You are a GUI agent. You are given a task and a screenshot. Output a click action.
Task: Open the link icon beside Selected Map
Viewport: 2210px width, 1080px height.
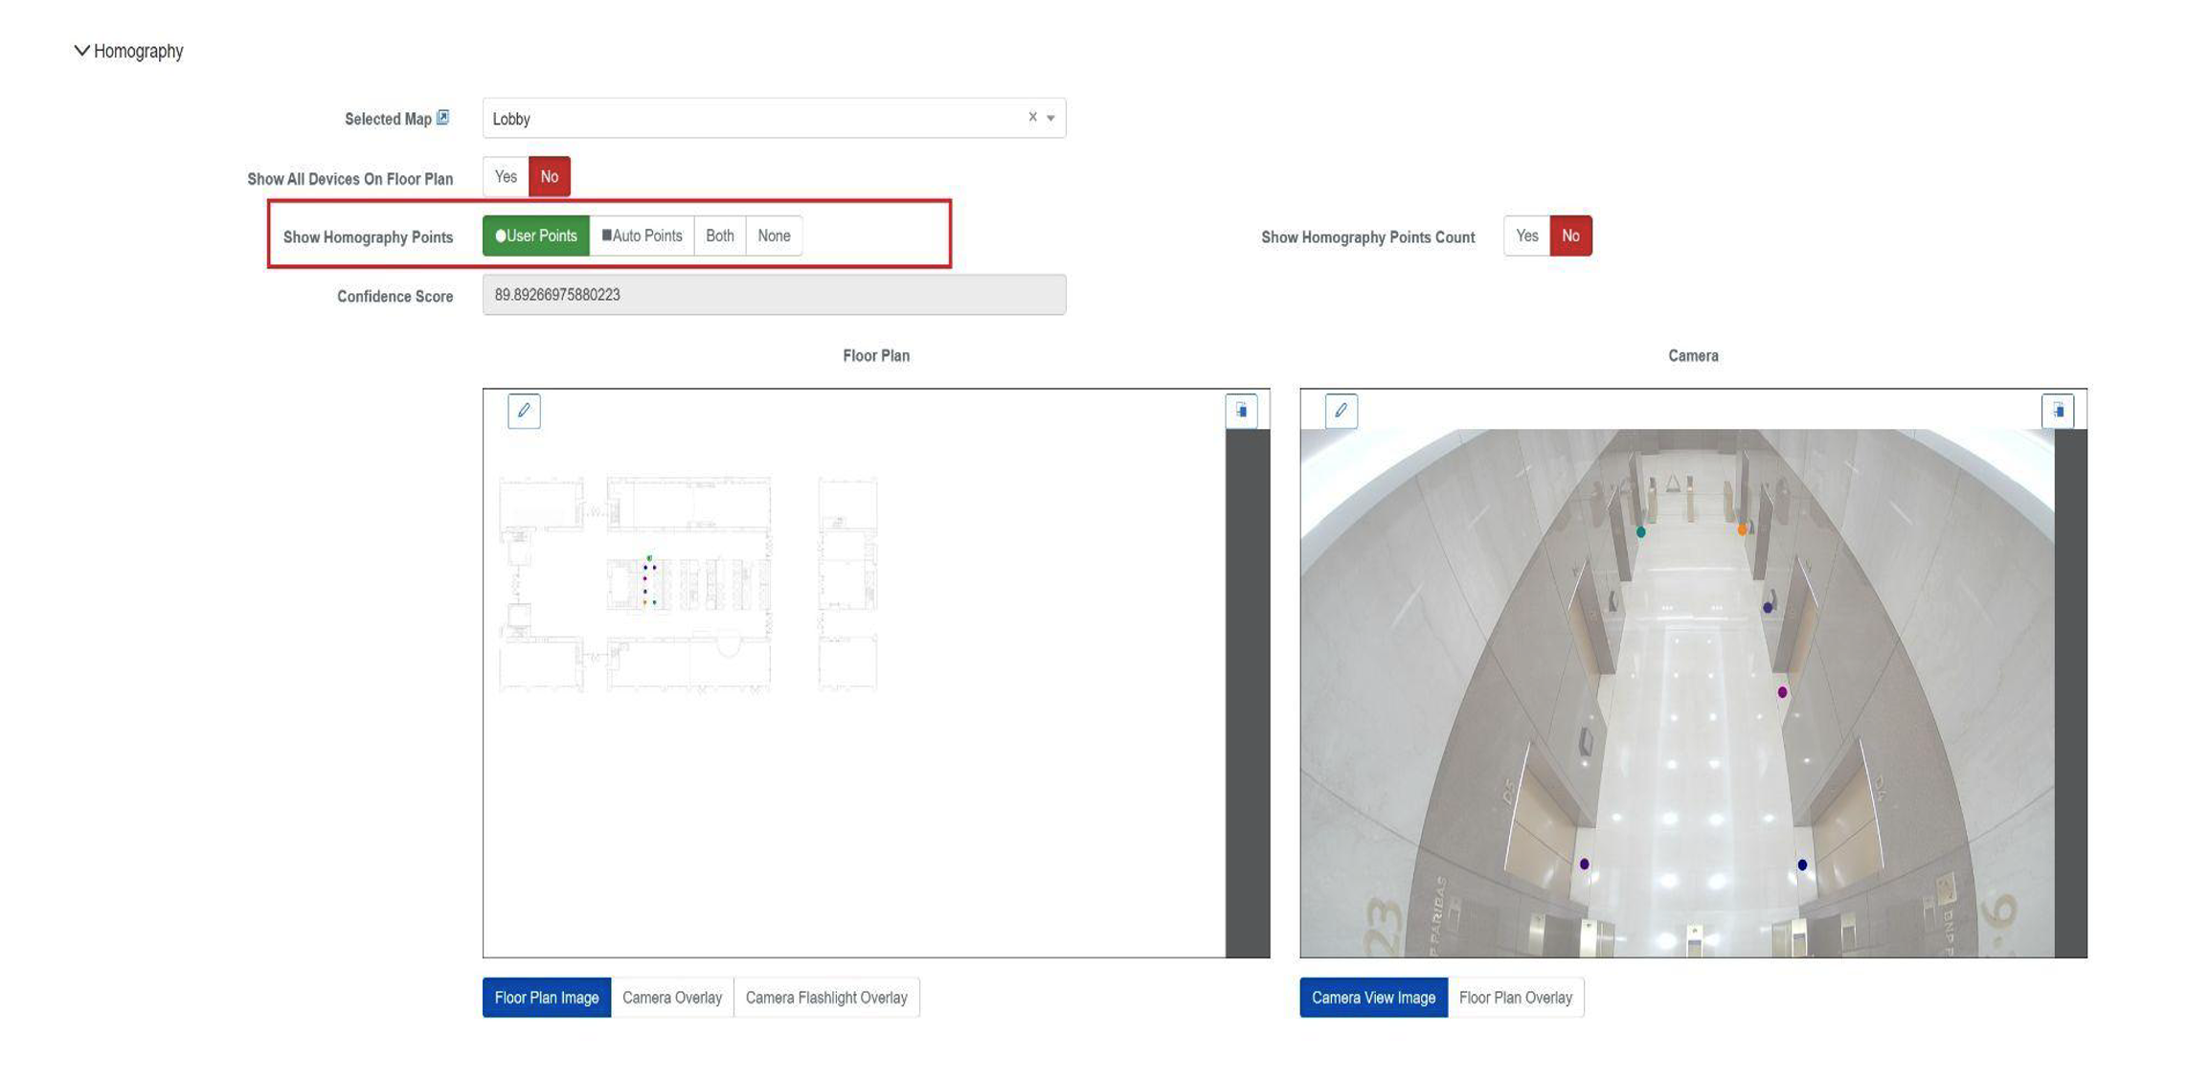point(442,117)
